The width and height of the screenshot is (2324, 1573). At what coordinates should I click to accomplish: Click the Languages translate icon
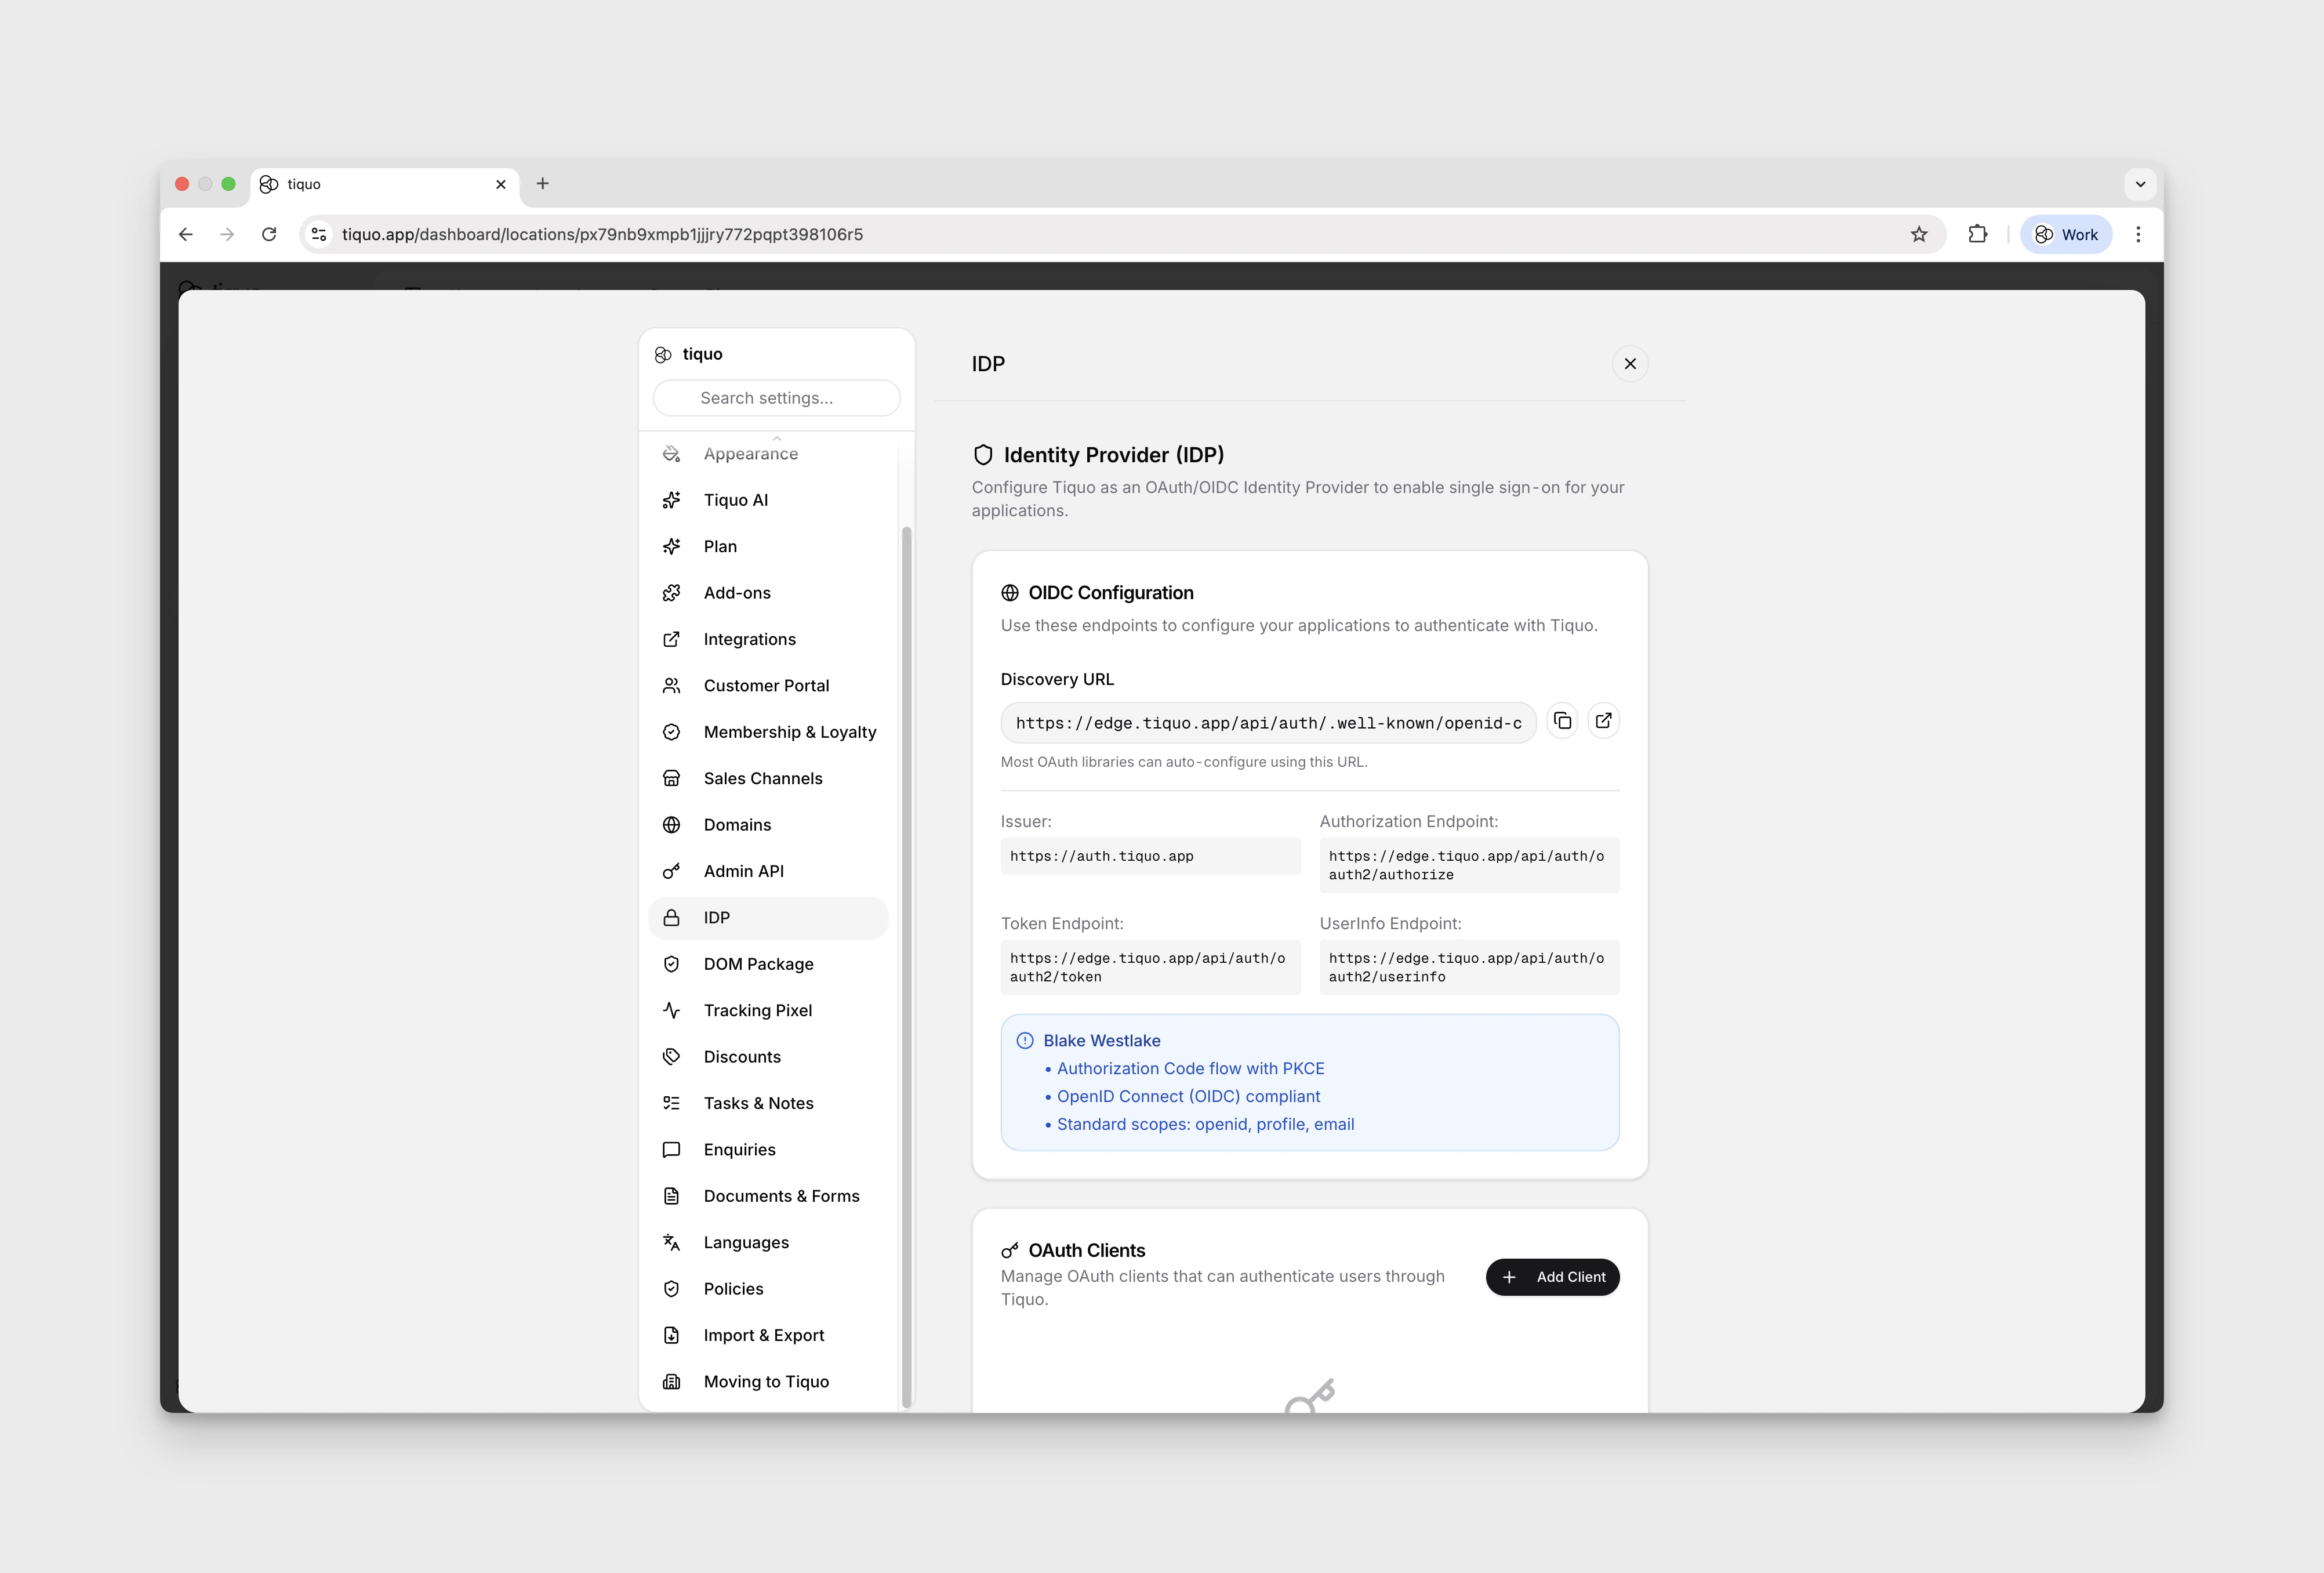click(671, 1242)
